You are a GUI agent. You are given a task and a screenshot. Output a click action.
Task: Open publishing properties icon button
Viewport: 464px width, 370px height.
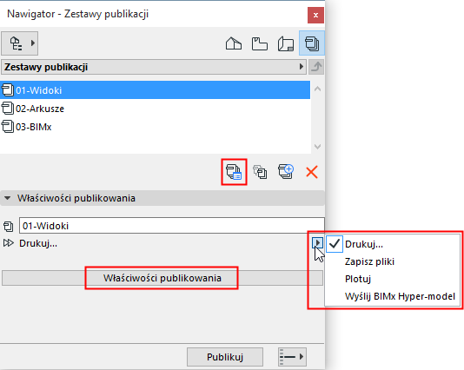tap(234, 172)
